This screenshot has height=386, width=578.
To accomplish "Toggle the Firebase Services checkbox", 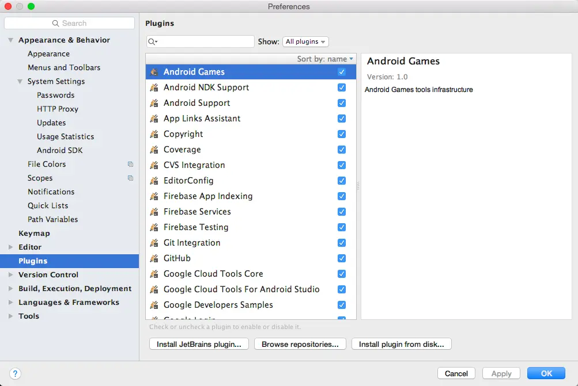I will click(342, 212).
